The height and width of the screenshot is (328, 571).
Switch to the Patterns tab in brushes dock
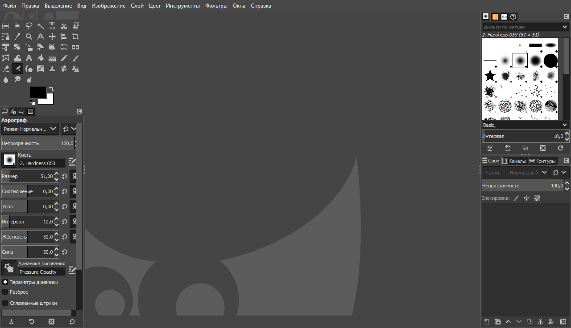(x=495, y=16)
